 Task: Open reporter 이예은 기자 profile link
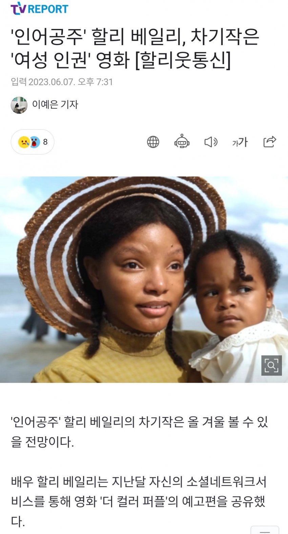[x=55, y=104]
